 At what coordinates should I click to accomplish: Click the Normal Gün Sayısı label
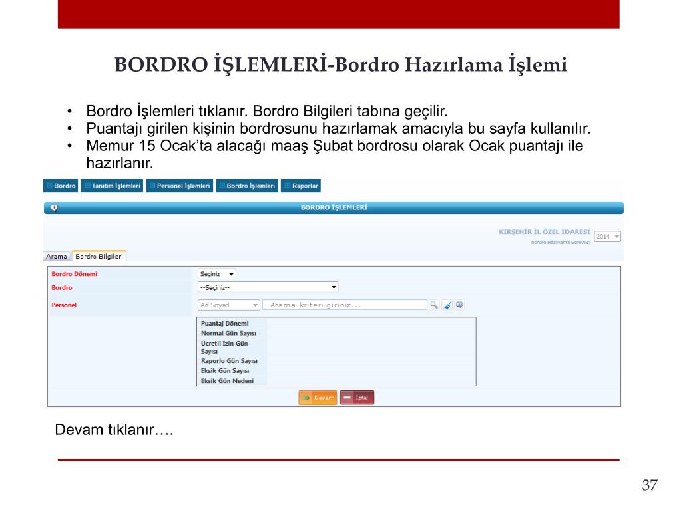[x=228, y=334]
